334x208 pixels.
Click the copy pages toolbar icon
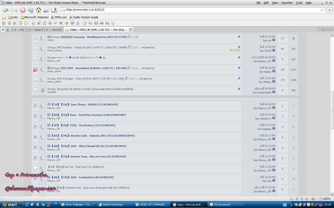tap(113, 23)
